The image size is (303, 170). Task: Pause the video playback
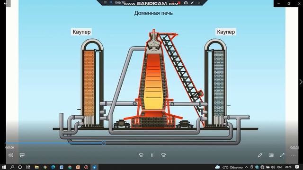(x=152, y=155)
